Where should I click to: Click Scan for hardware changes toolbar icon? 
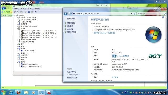coord(36,12)
